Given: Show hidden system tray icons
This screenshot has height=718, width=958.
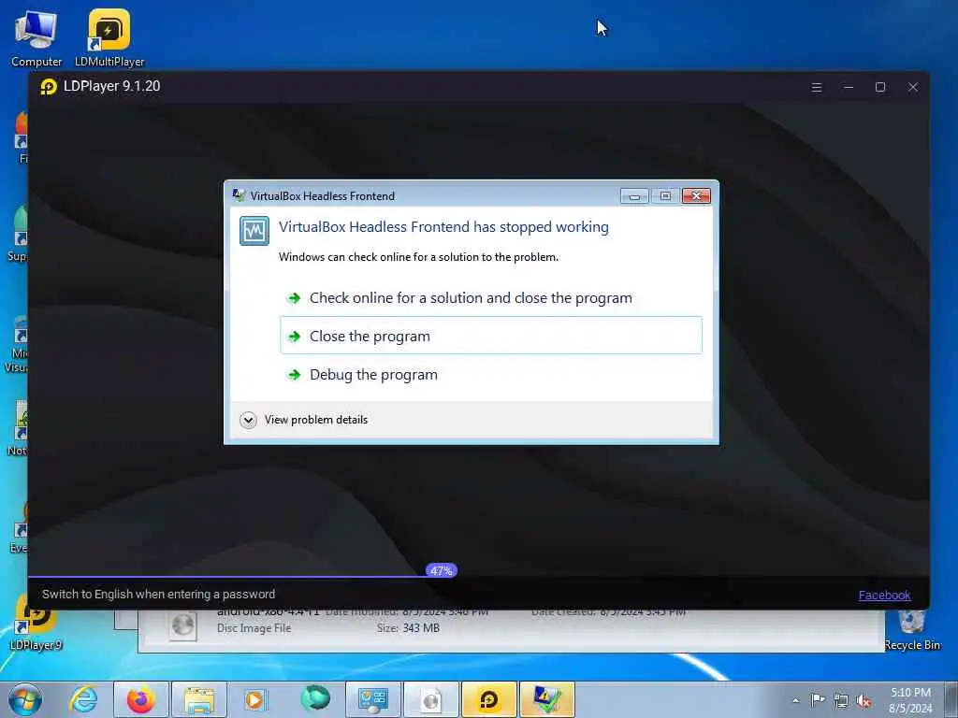Looking at the screenshot, I should [x=795, y=700].
